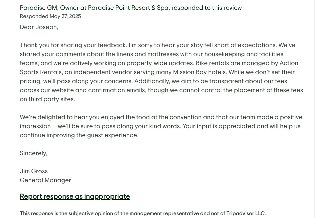Click the 'Report response as inappropriate' link
This screenshot has width=315, height=218.
tap(75, 196)
